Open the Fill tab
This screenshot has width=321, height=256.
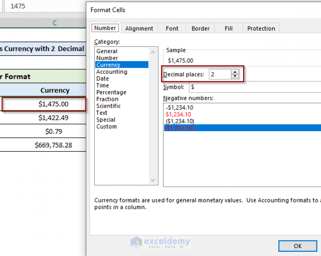pyautogui.click(x=229, y=28)
